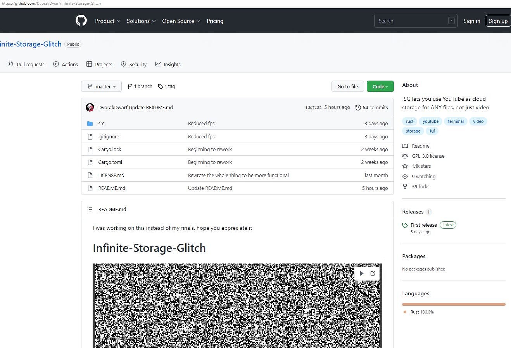Expand the green Code dropdown
Viewport: 511px width, 348px height.
(x=380, y=86)
